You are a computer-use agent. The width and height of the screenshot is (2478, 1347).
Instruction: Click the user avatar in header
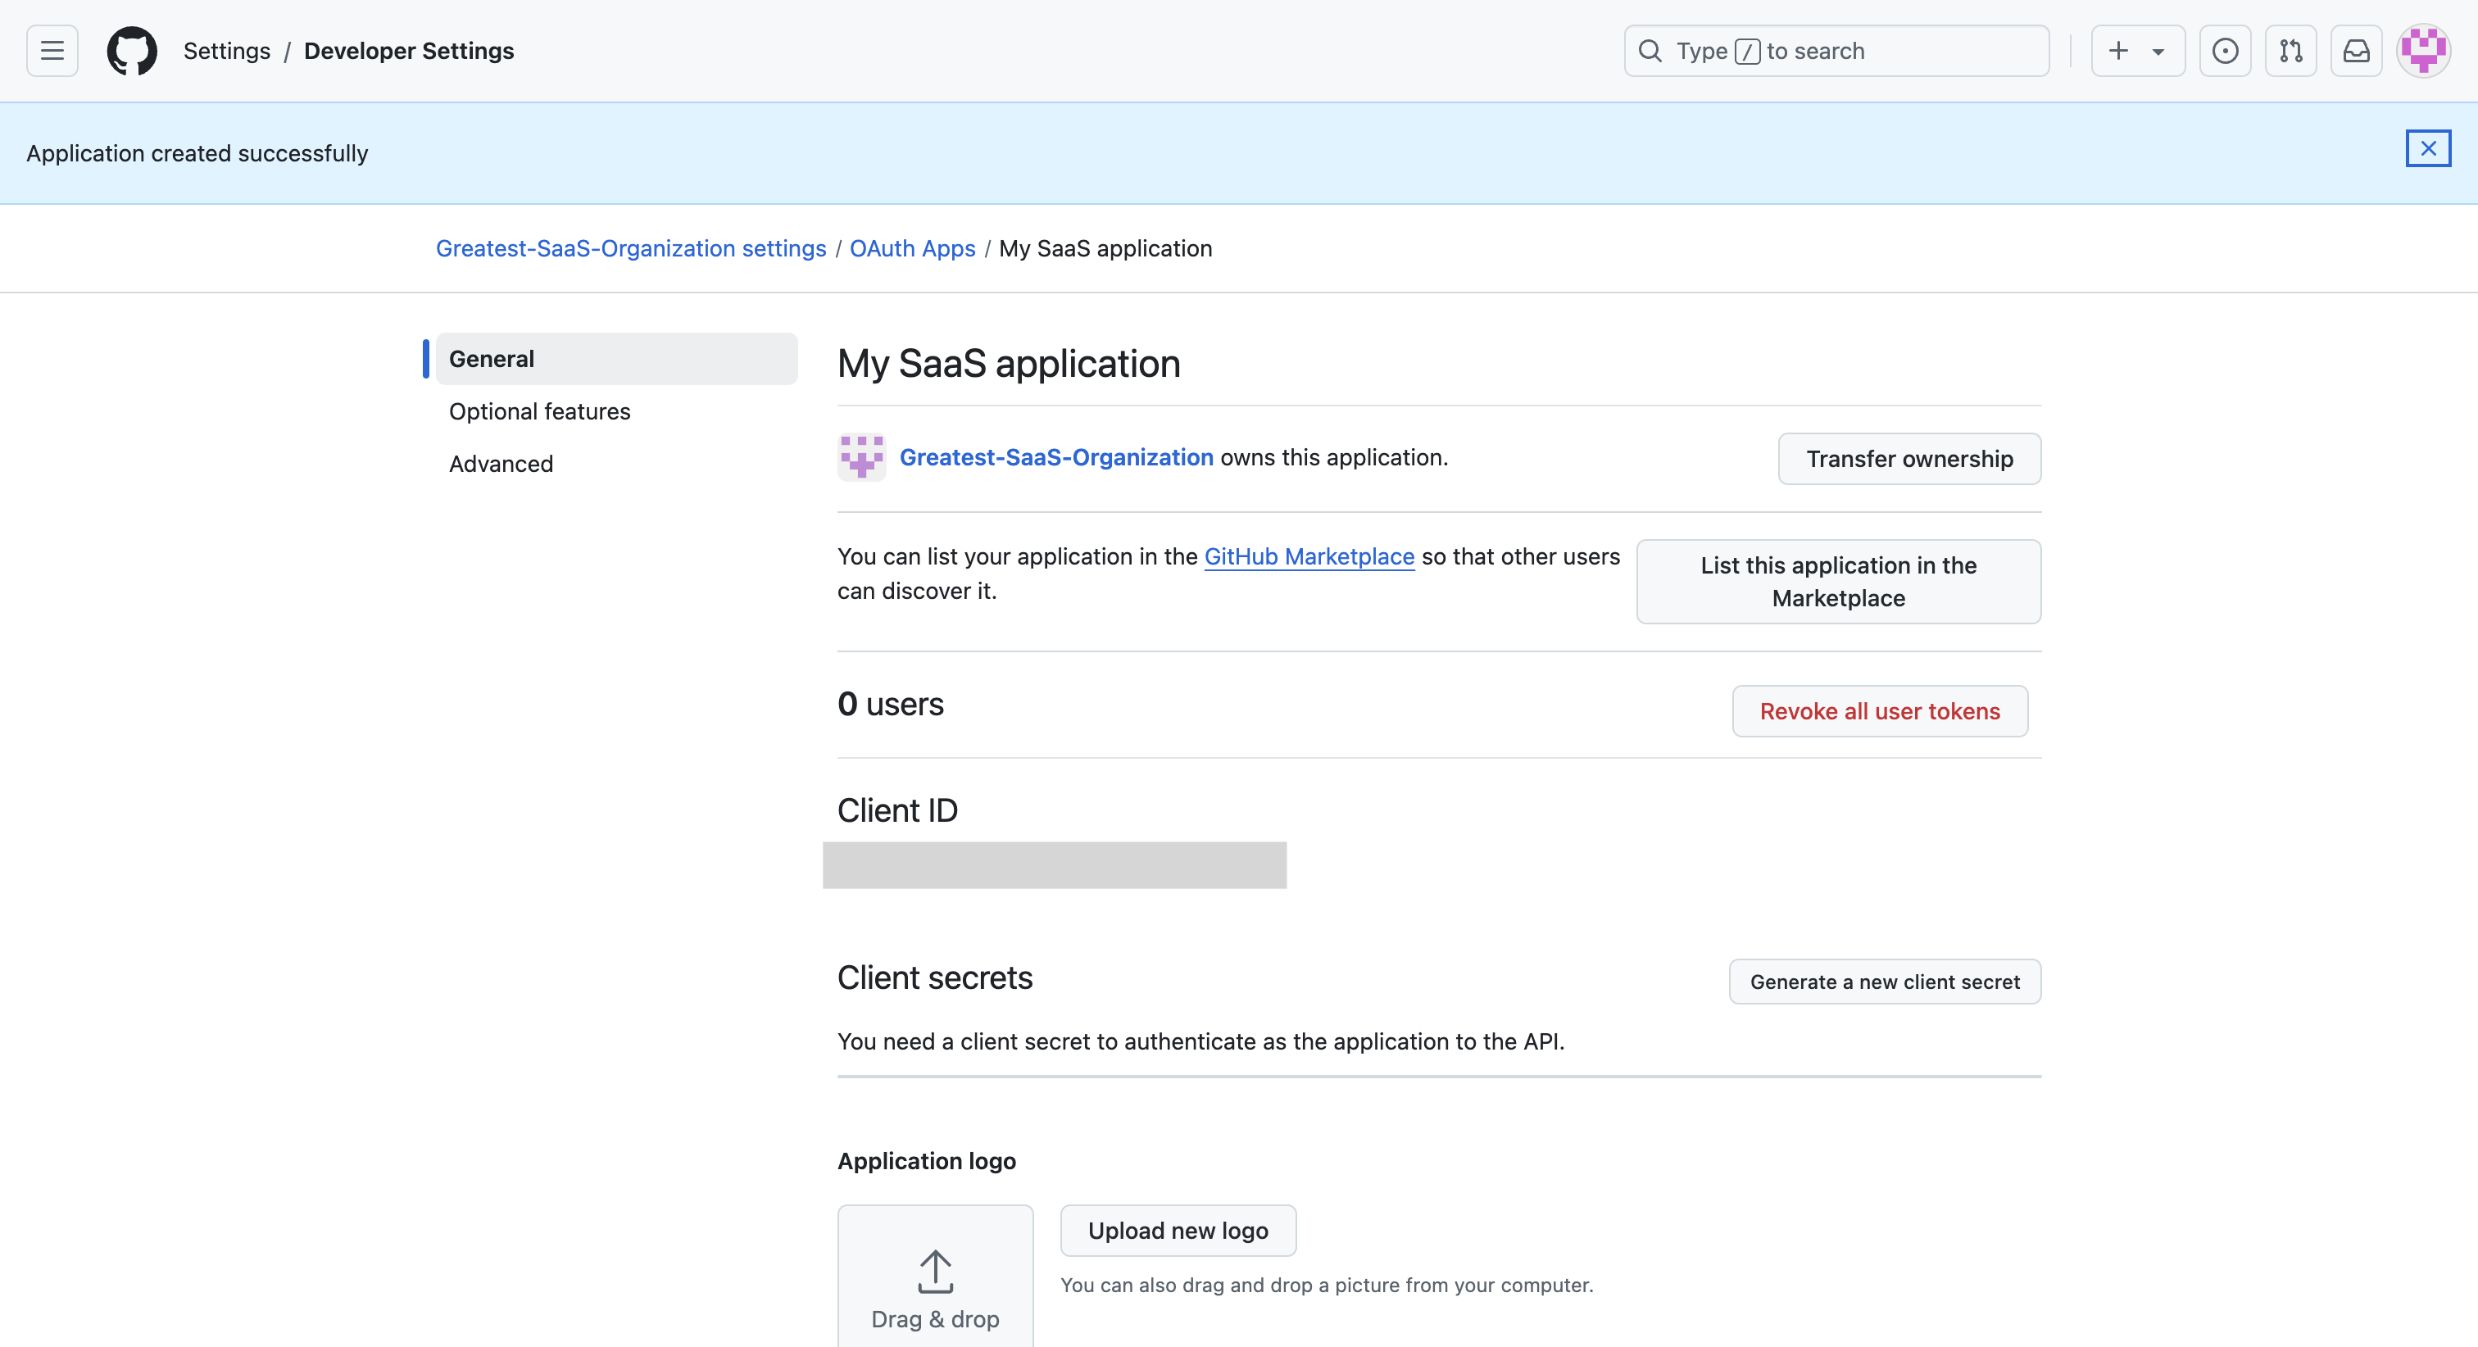[2423, 51]
